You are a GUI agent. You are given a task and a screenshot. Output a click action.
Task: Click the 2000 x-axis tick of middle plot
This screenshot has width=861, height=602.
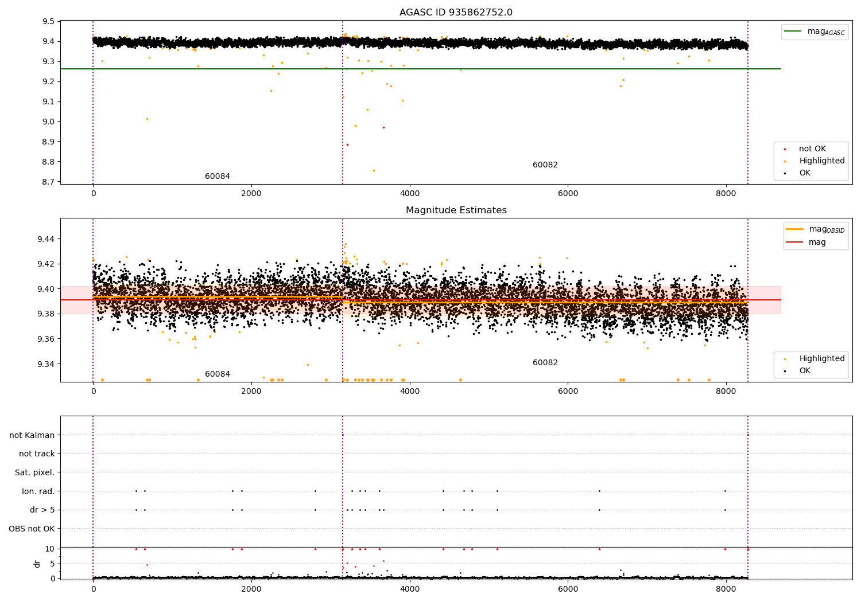[251, 391]
